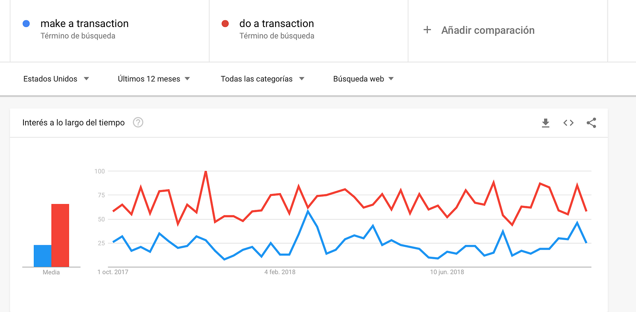Download the interest over time data

point(545,123)
